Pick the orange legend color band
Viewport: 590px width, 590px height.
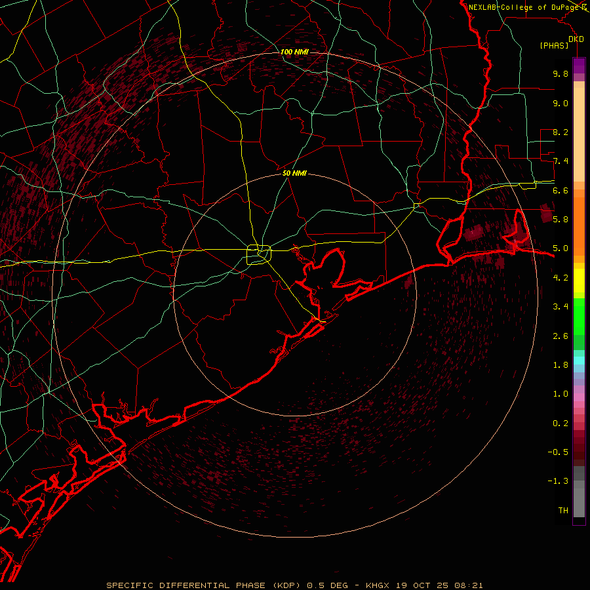pyautogui.click(x=579, y=226)
